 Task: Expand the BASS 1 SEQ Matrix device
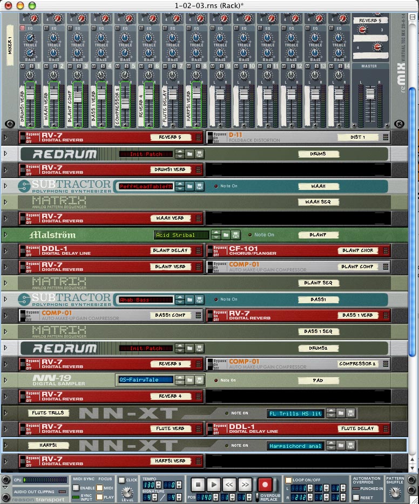[x=5, y=331]
